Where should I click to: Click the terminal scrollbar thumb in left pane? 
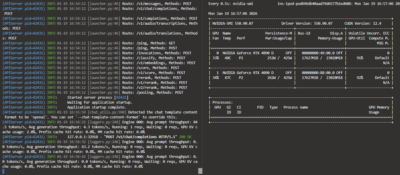point(200,171)
